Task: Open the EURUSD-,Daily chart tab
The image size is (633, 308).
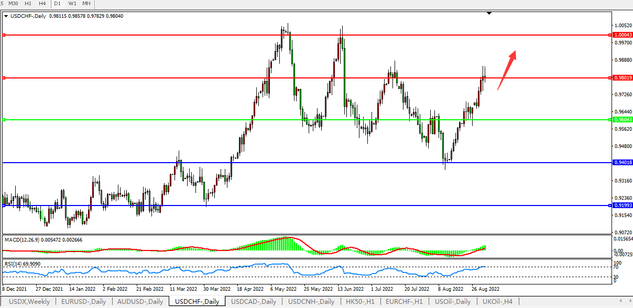Action: pyautogui.click(x=83, y=302)
